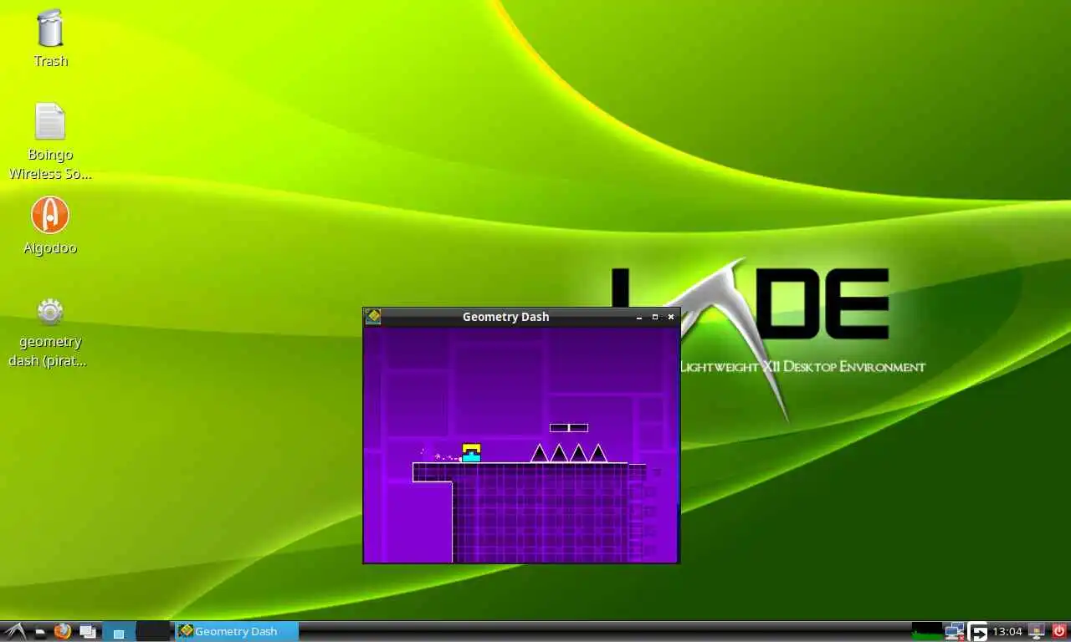Launch the Algodoo desktop shortcut
The width and height of the screenshot is (1071, 642).
click(x=50, y=216)
